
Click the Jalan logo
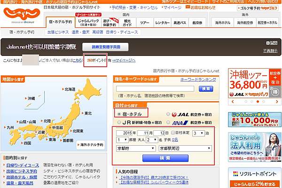22,15
